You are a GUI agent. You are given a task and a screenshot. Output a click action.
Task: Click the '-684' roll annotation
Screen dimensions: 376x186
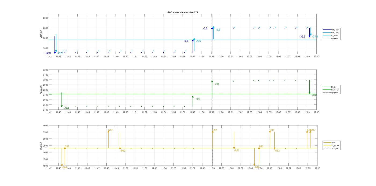64,167
